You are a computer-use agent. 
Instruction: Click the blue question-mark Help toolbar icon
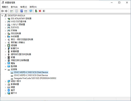[x=22, y=11]
